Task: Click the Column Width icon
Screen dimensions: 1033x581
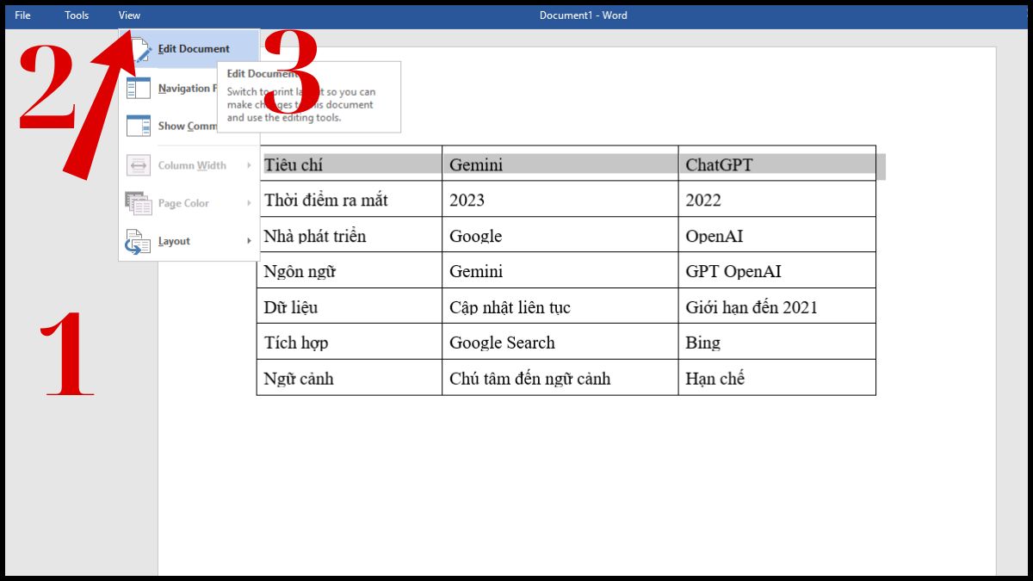Action: 139,165
